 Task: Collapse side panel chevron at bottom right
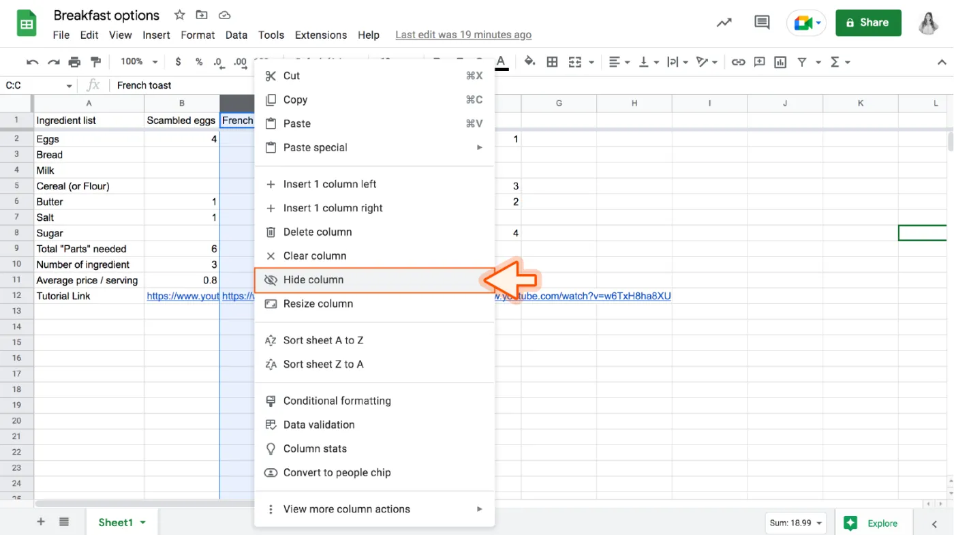934,523
